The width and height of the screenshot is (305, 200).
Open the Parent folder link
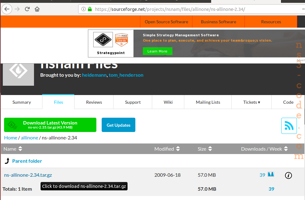27,161
